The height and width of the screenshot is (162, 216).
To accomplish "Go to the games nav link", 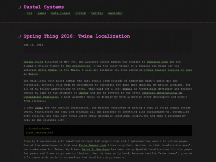I will 42,13.
